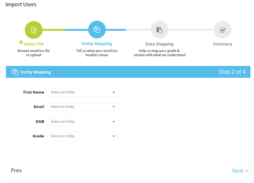This screenshot has height=183, width=254.
Task: Go back using the Prev button
Action: click(x=16, y=170)
